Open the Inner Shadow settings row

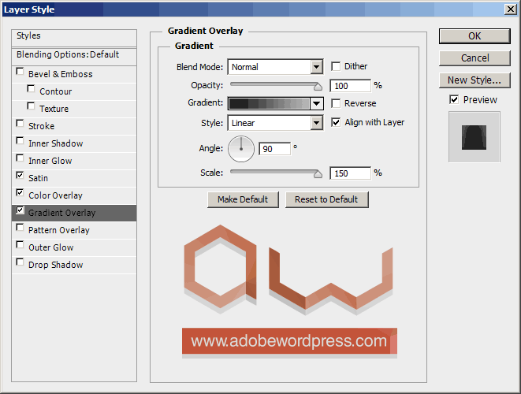coord(74,143)
